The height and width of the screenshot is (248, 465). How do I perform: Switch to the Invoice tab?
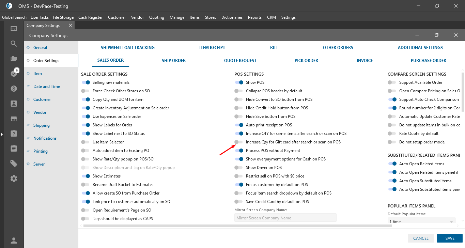click(365, 61)
